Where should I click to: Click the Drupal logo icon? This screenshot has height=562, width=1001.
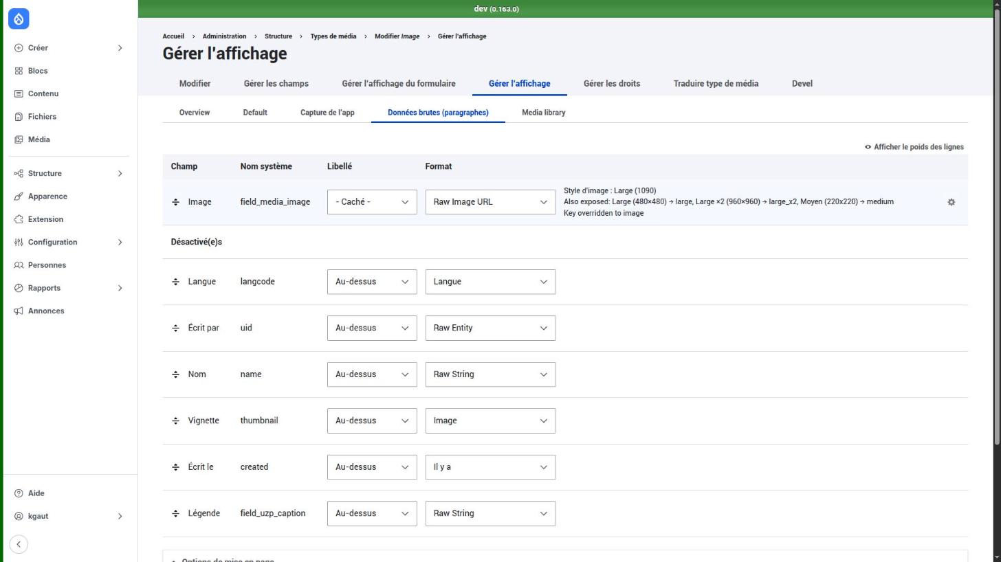[x=19, y=19]
